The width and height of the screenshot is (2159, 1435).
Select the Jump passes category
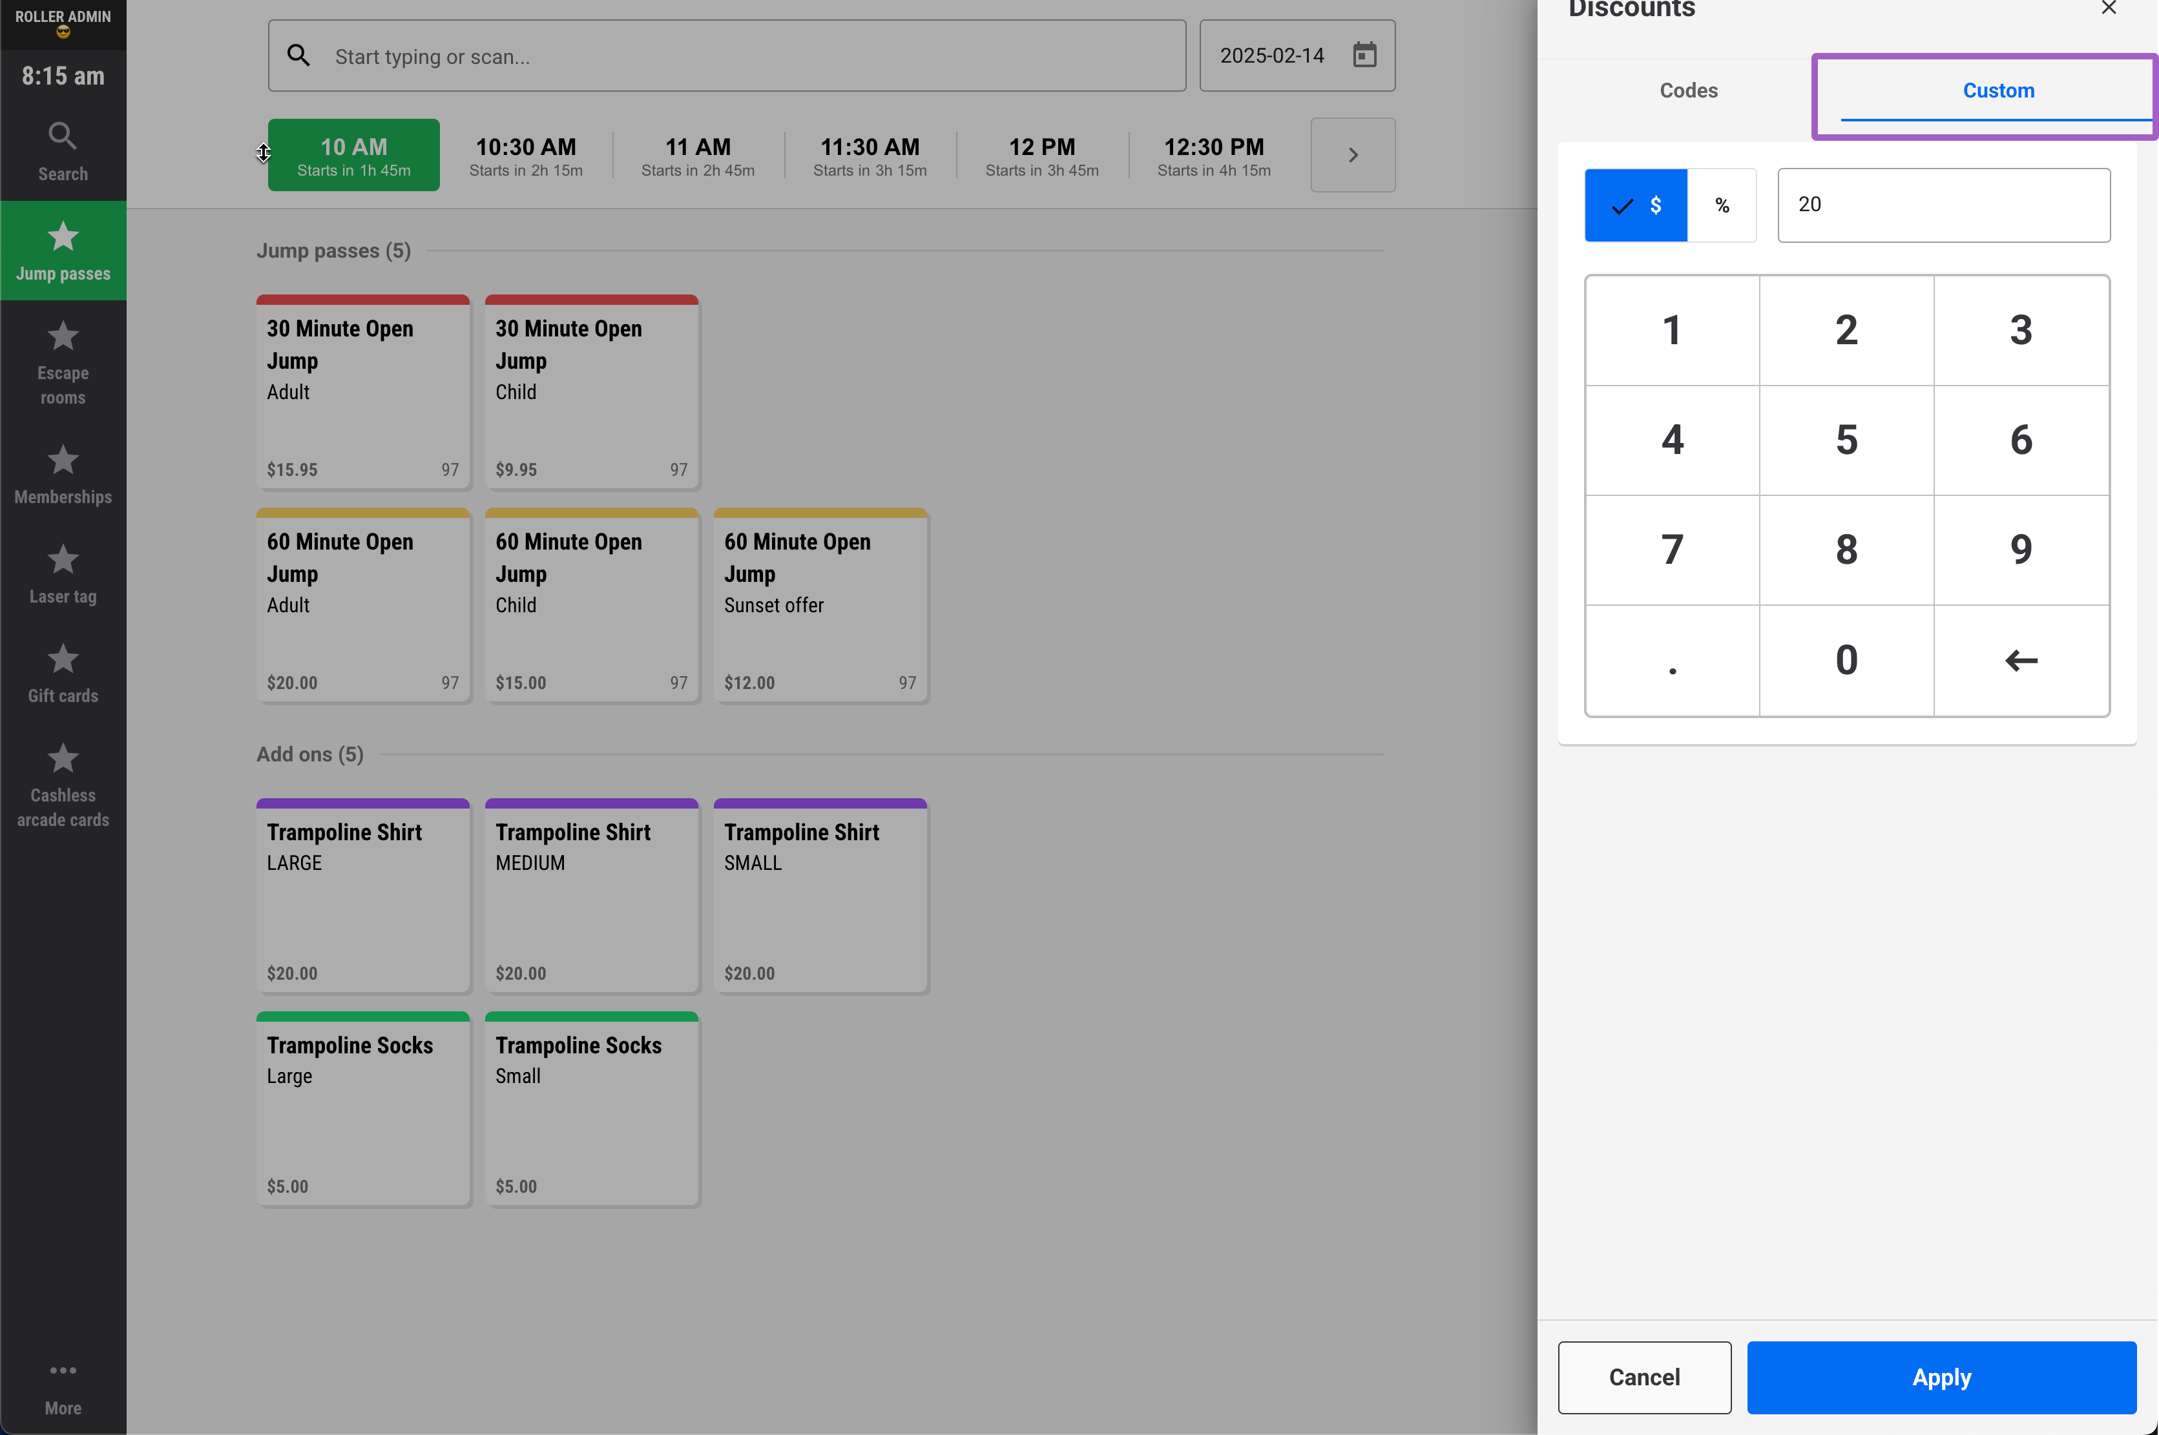(62, 251)
